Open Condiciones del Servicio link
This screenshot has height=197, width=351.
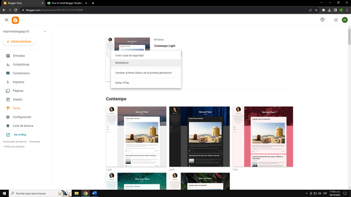pos(15,142)
